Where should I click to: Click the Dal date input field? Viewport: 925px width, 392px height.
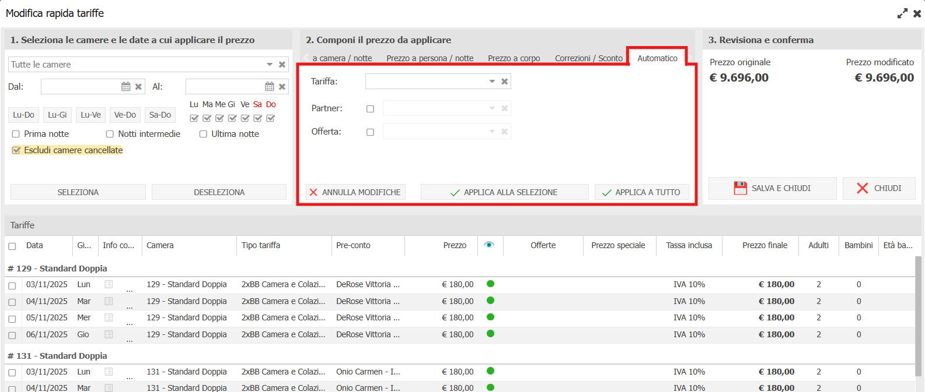[80, 87]
